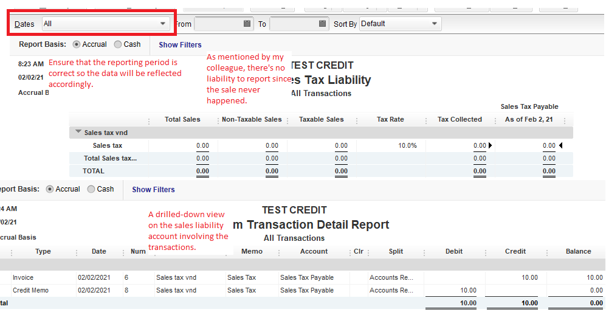Click Sales Tax memo in Invoice row

point(241,277)
